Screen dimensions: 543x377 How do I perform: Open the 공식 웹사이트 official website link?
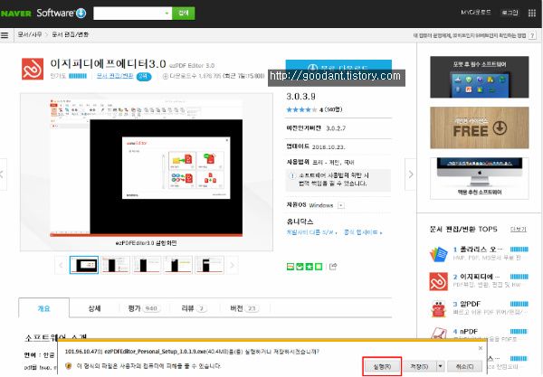pyautogui.click(x=362, y=232)
